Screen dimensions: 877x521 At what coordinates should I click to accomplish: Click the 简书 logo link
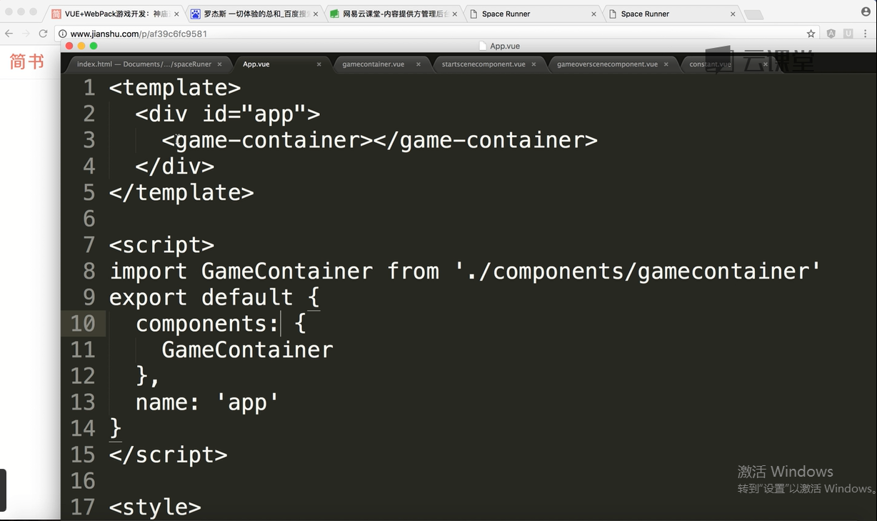tap(27, 62)
